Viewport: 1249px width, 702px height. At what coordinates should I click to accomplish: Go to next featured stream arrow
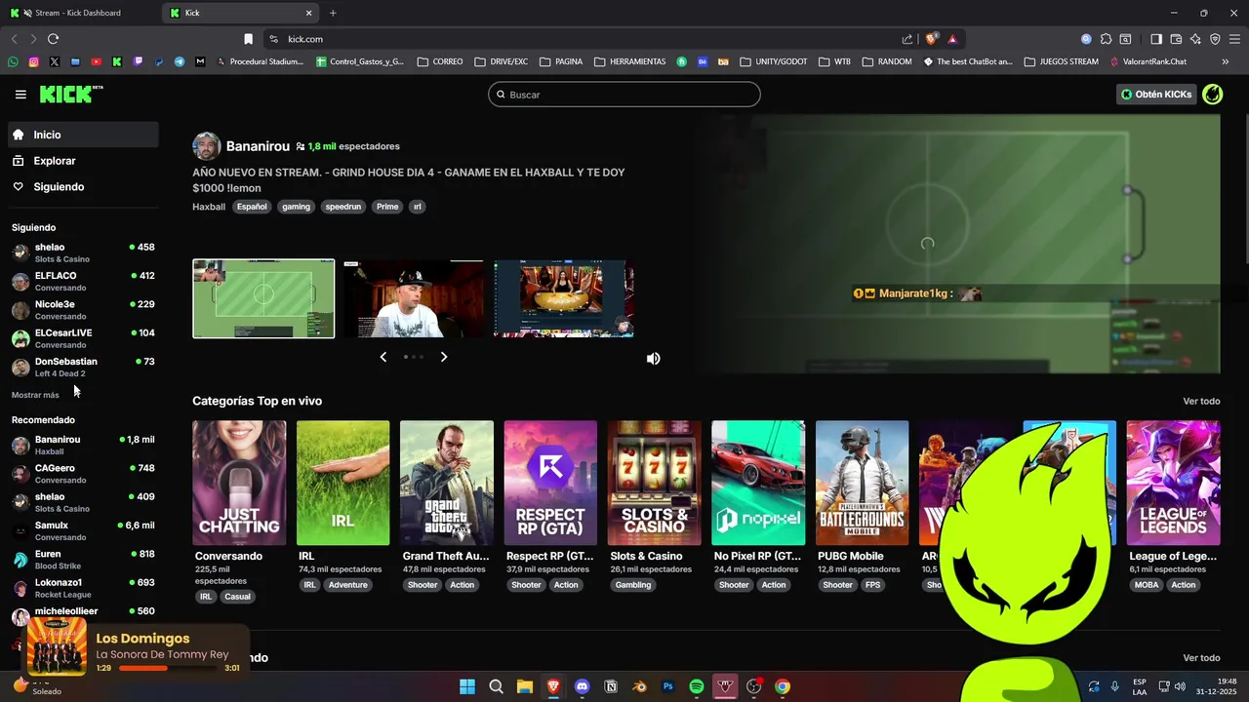pos(444,357)
